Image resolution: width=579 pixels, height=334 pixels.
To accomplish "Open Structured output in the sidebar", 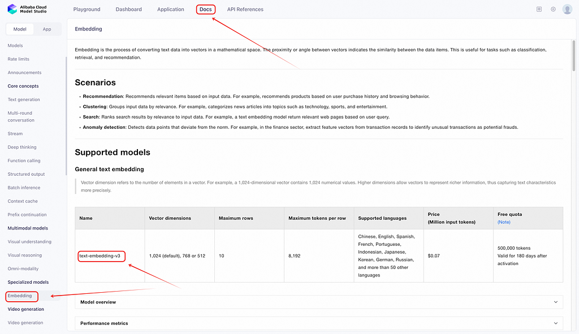I will (x=26, y=174).
